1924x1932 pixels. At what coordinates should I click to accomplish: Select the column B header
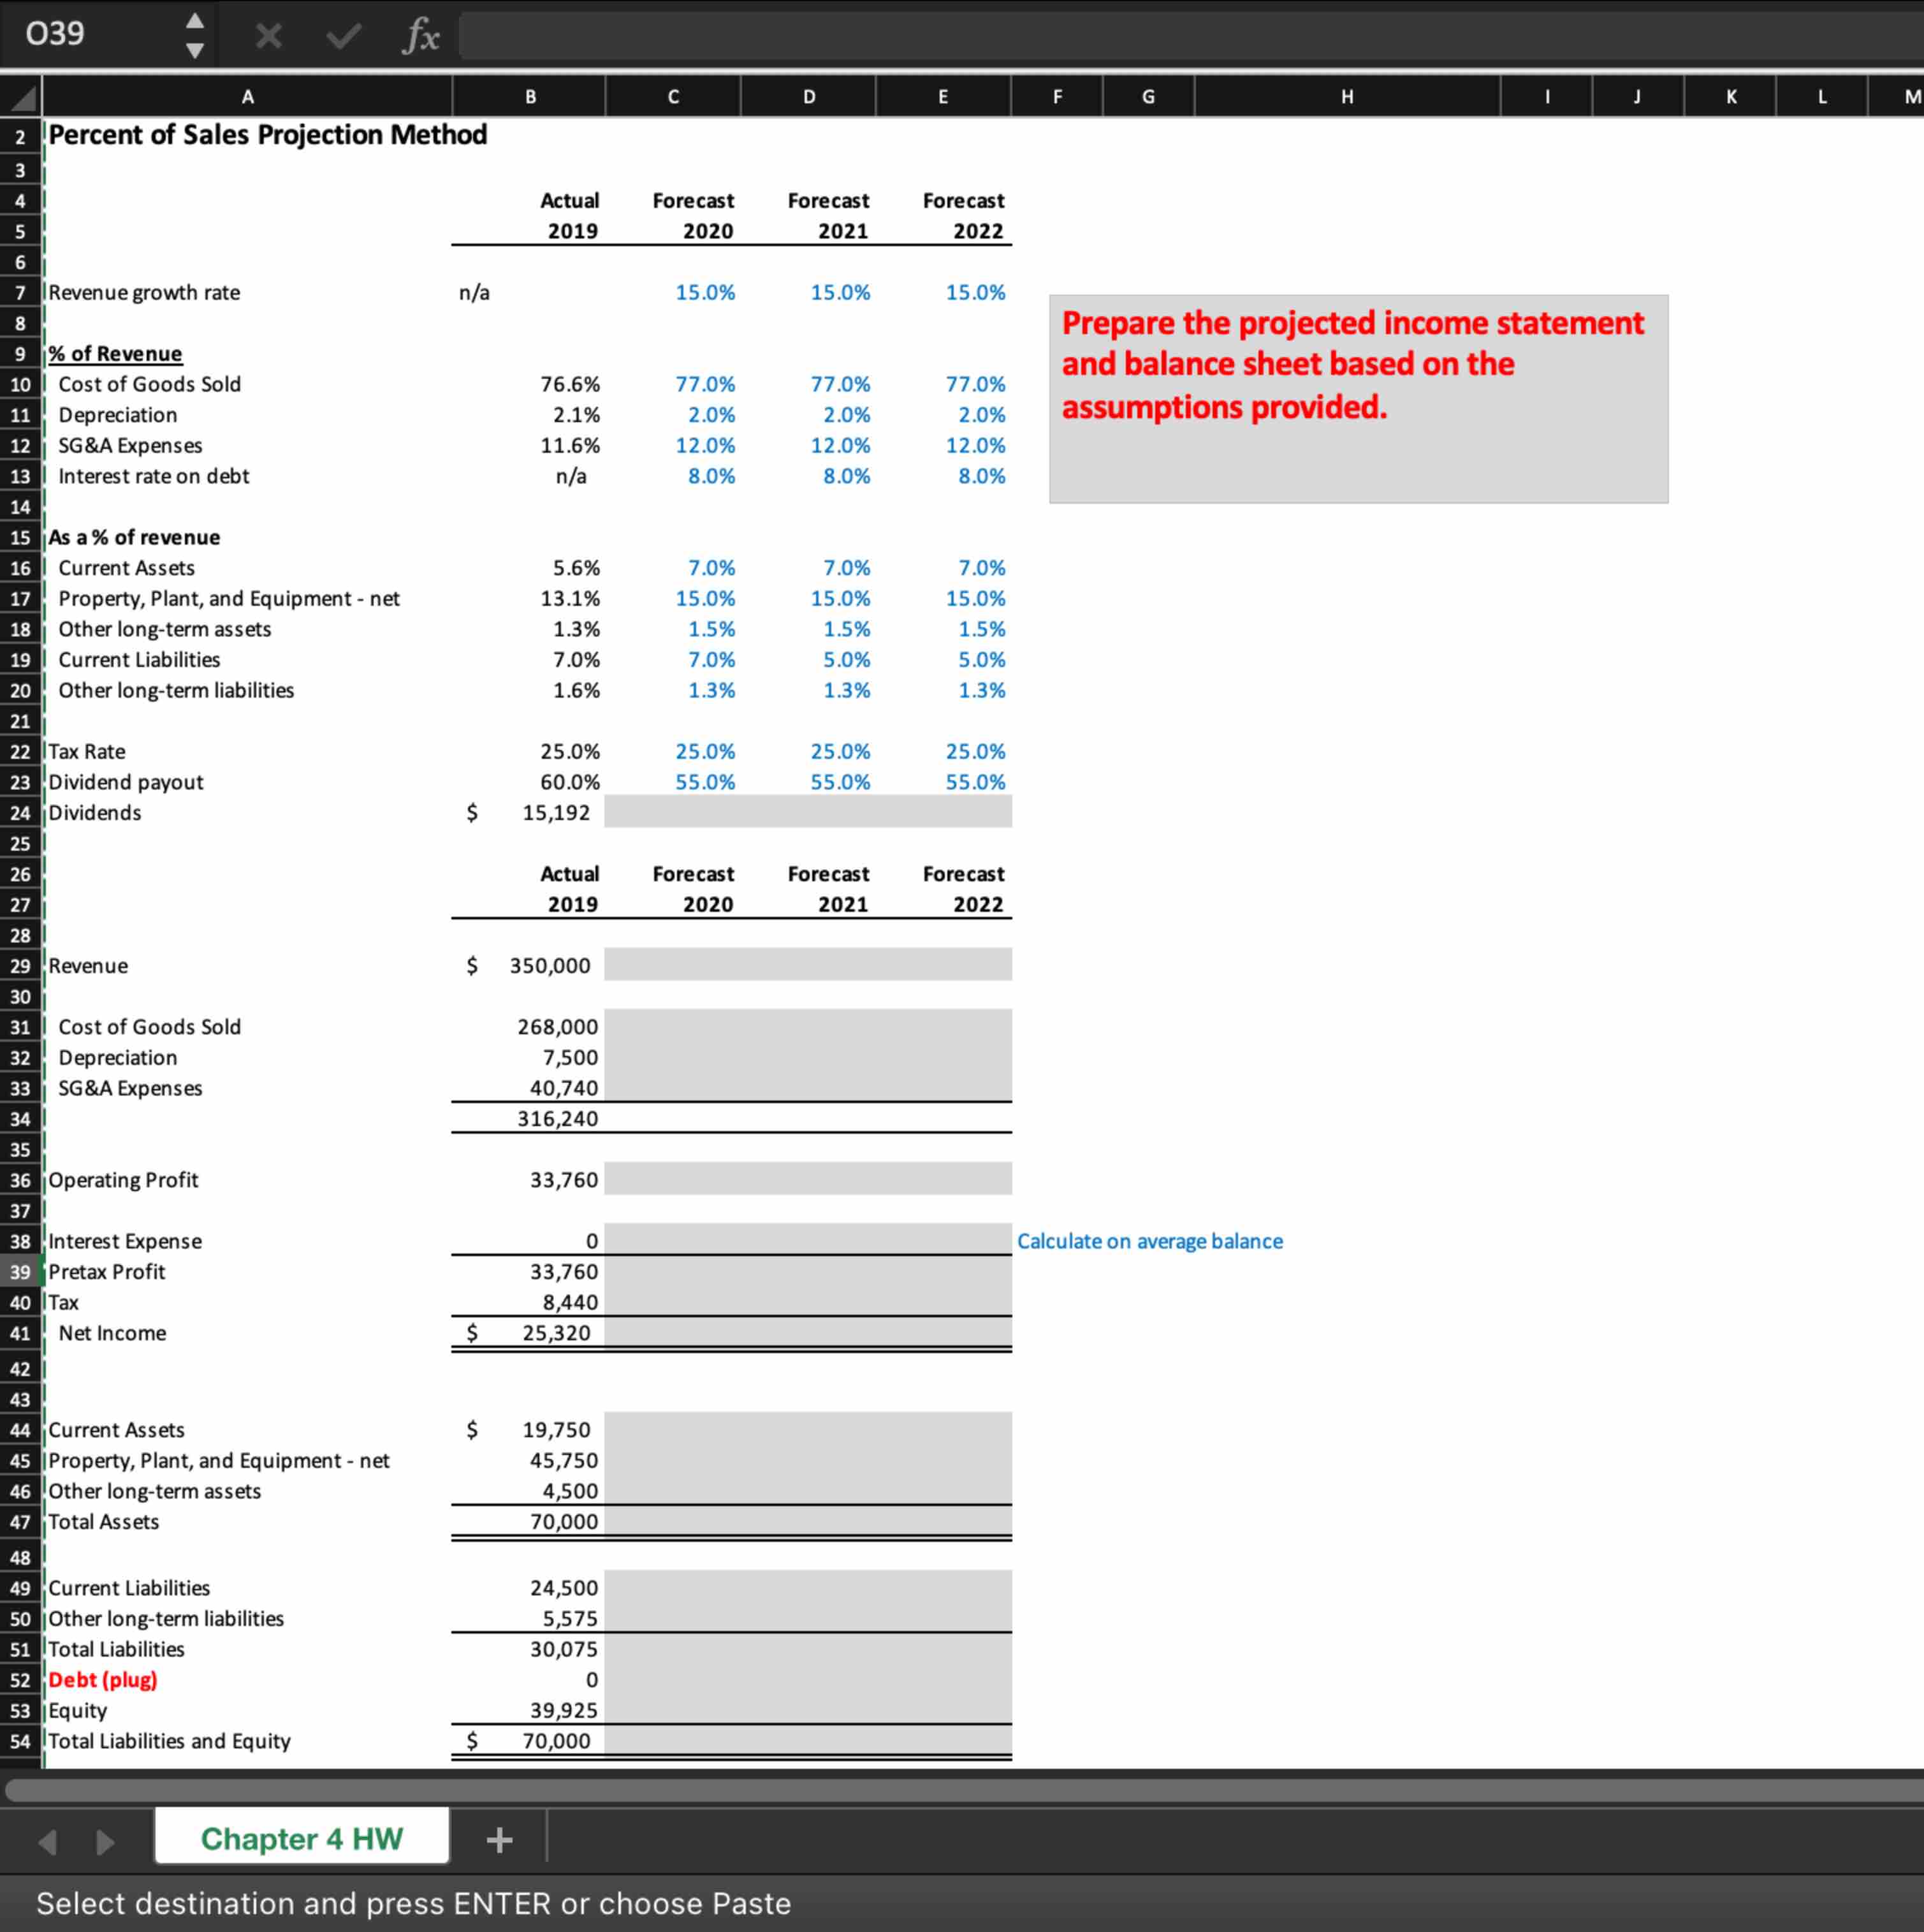(529, 96)
